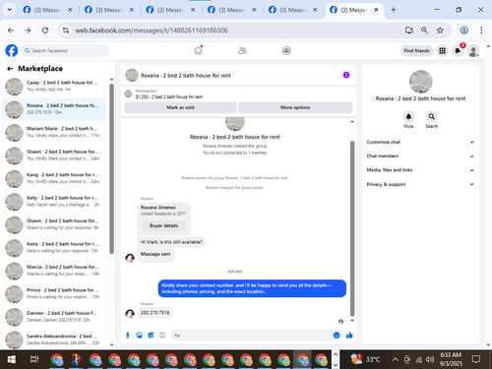Bookmark this page with the star icon
The width and height of the screenshot is (492, 369).
tap(440, 31)
